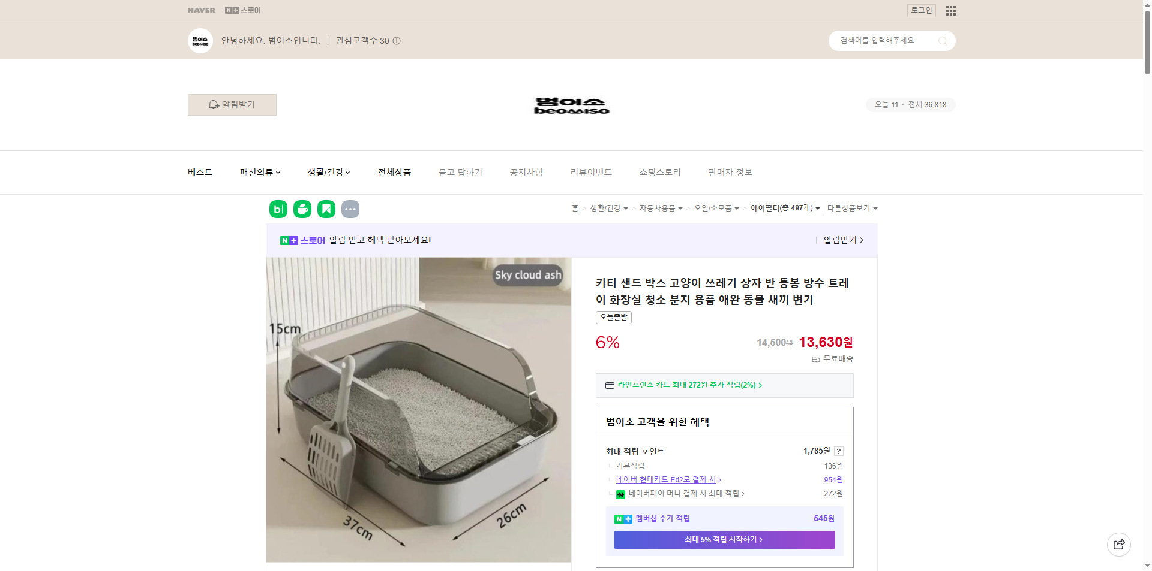Viewport: 1152px width, 571px height.
Task: Open the apps grid icon next to 로그인
Action: (950, 10)
